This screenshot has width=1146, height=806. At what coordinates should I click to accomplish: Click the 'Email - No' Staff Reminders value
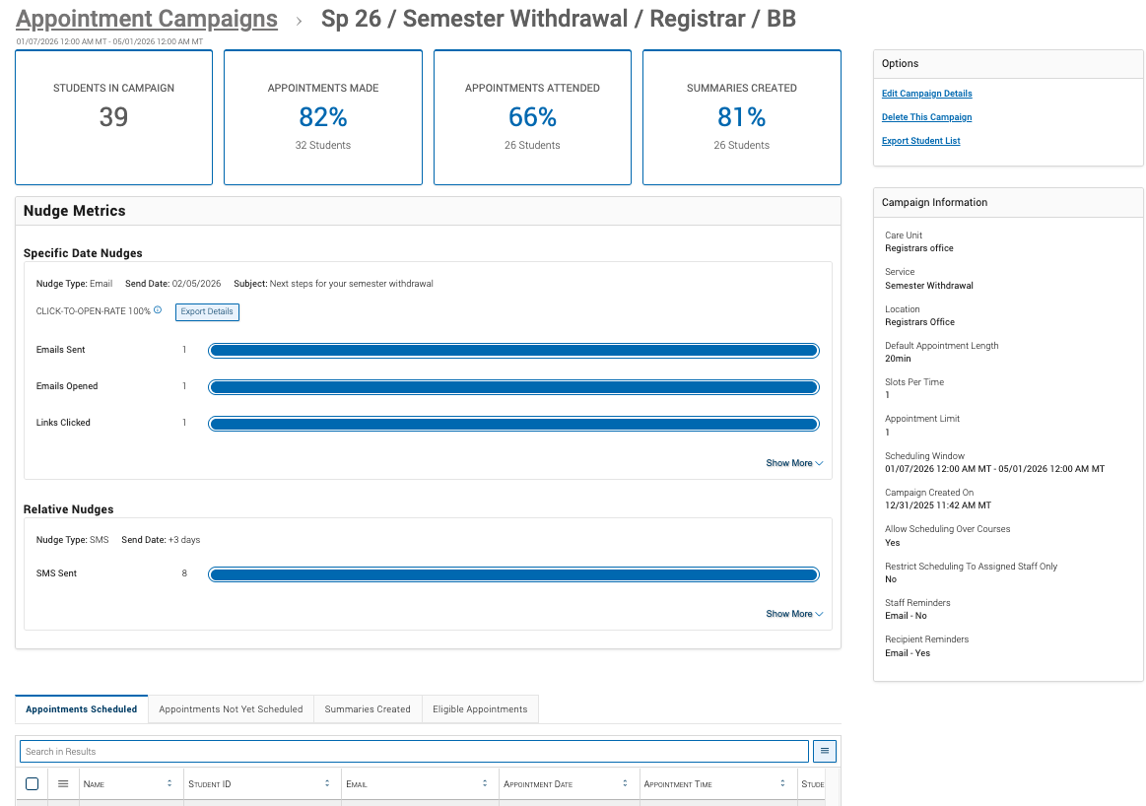click(x=906, y=616)
